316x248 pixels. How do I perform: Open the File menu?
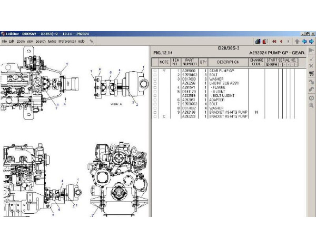click(4, 41)
